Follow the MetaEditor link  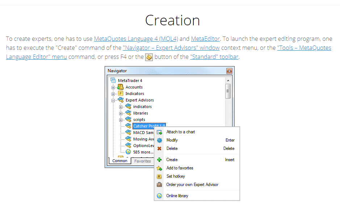pyautogui.click(x=205, y=39)
